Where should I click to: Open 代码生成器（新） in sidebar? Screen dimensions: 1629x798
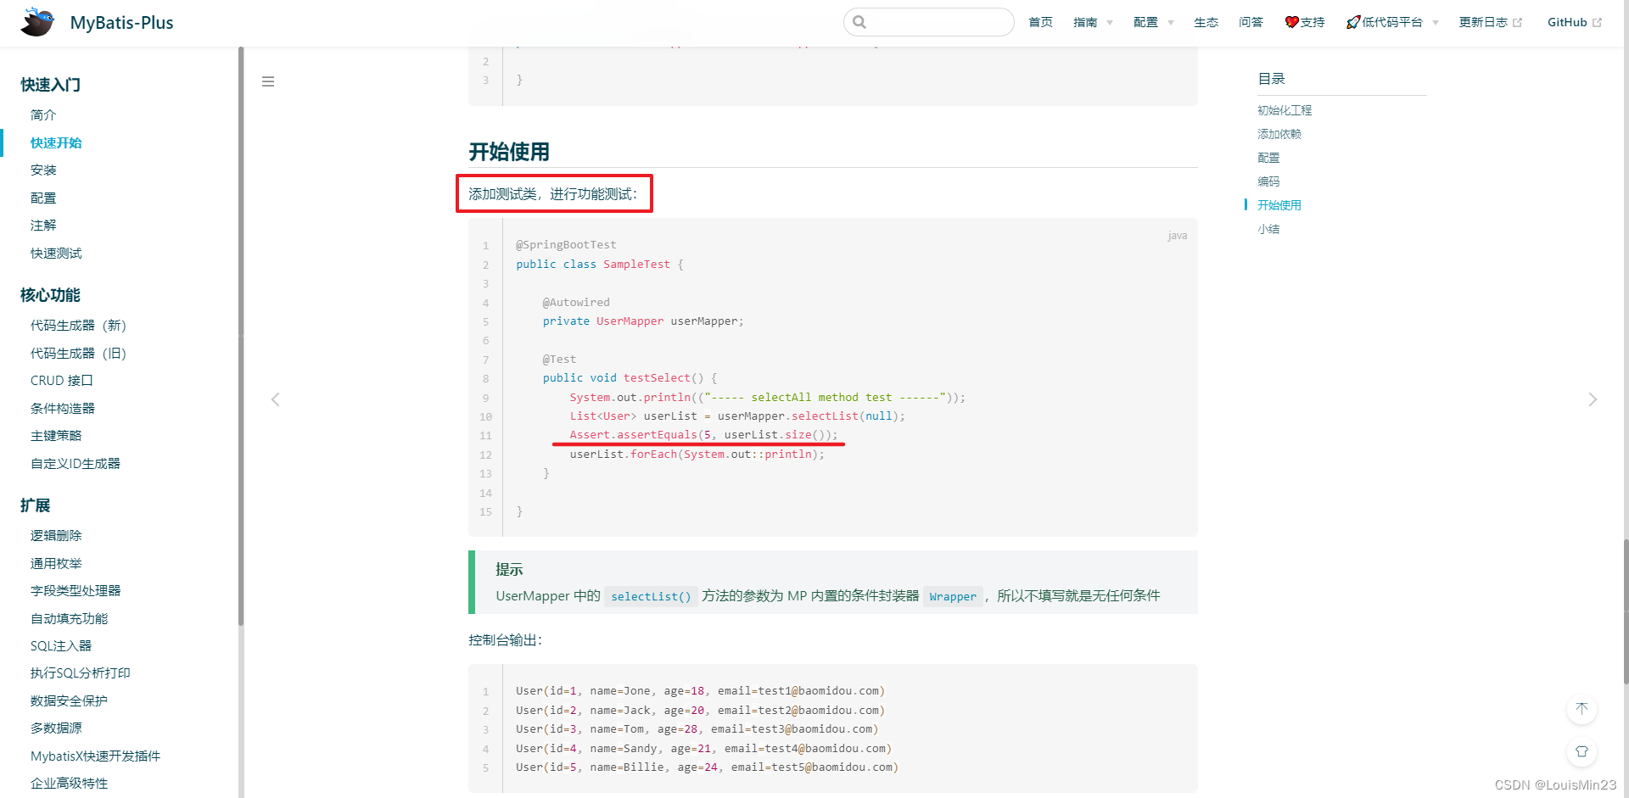point(78,325)
